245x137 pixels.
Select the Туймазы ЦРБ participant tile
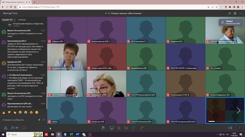pos(67,30)
